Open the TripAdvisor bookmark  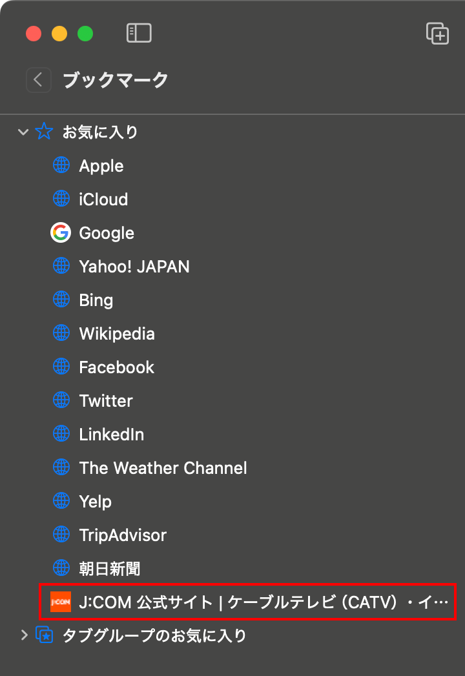pos(123,536)
